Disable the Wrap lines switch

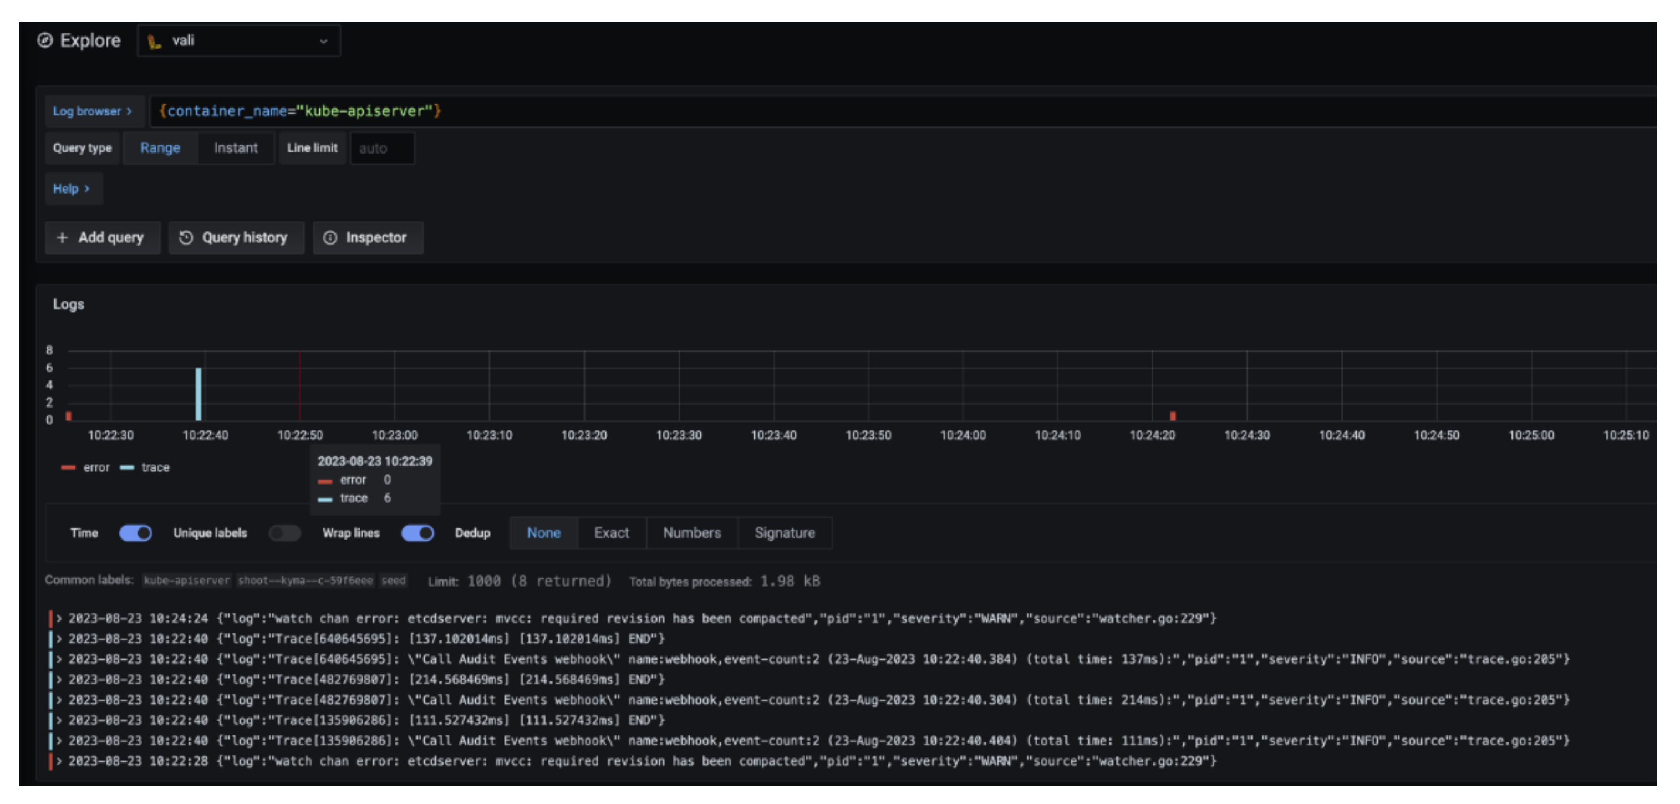click(418, 533)
